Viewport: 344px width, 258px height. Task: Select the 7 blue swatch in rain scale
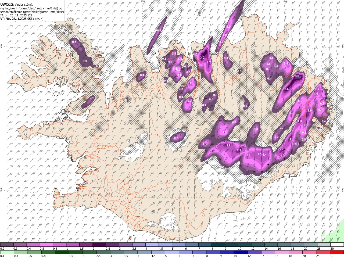[x=199, y=252]
